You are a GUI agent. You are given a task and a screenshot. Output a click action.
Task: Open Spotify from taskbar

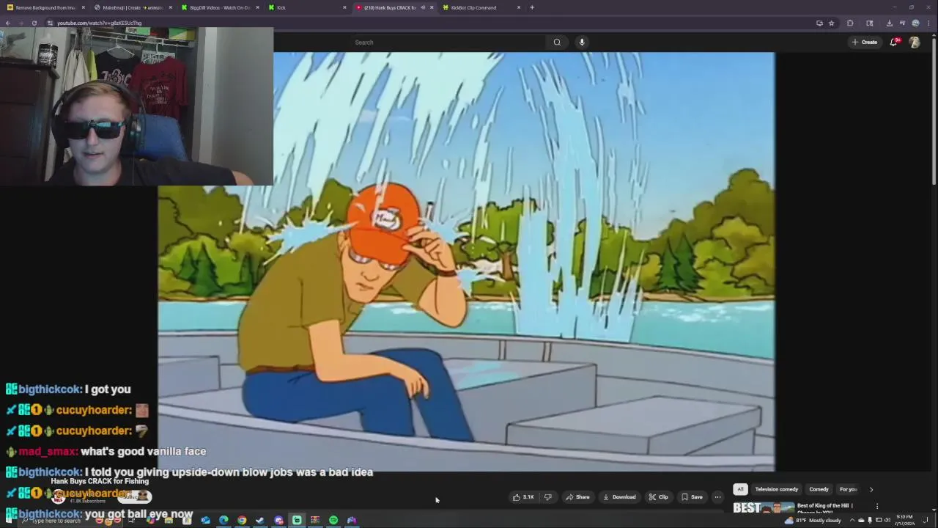pos(333,520)
